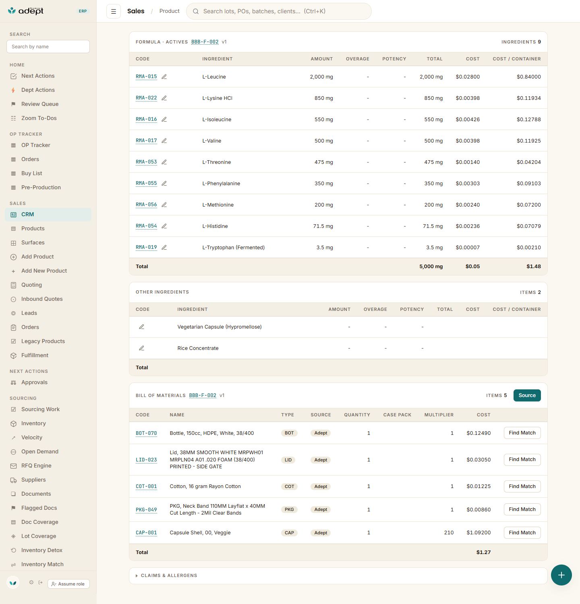Click the edit pencil for RMA-054 L-Histidine
The width and height of the screenshot is (580, 604).
point(164,226)
